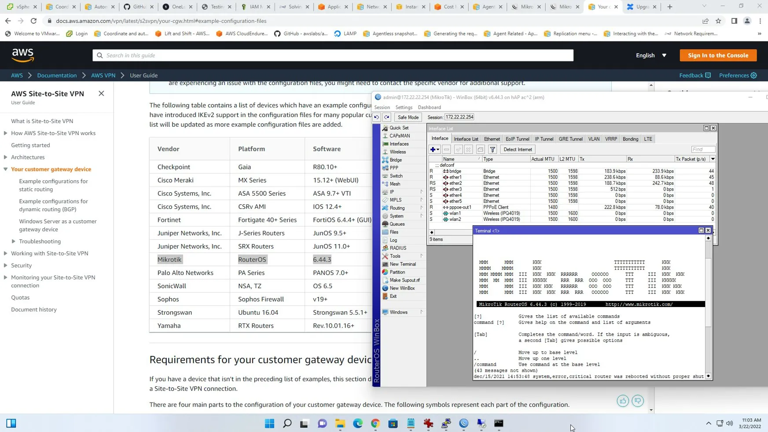Click Detect Internet button
Image resolution: width=768 pixels, height=432 pixels.
coord(518,150)
